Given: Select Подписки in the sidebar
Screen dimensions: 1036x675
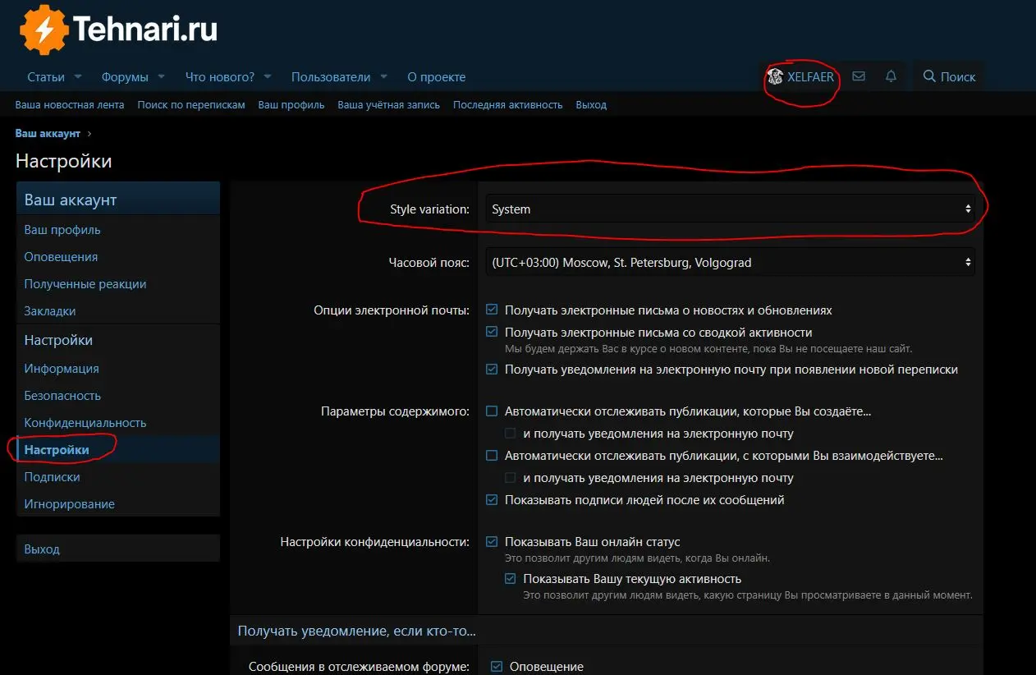Looking at the screenshot, I should 51,476.
